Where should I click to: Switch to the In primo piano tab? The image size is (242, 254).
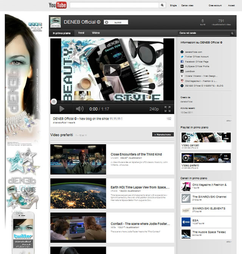tap(62, 33)
